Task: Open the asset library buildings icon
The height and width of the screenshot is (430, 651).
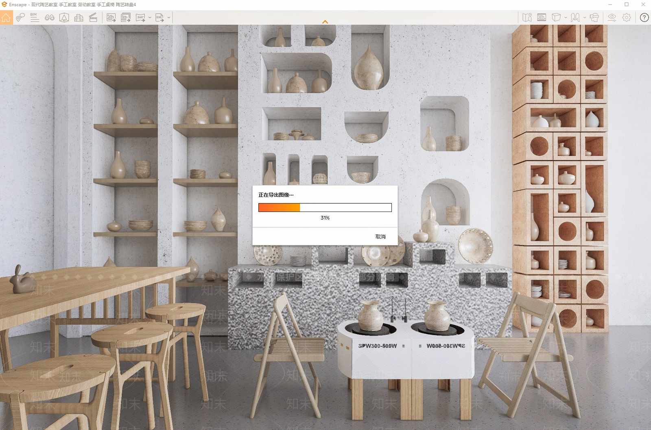Action: (79, 17)
